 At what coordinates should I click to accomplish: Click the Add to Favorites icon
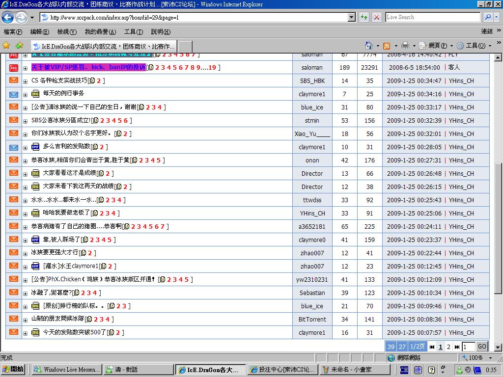point(19,46)
